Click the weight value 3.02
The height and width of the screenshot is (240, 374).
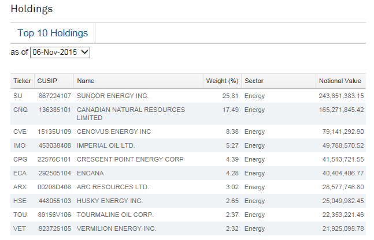[232, 187]
